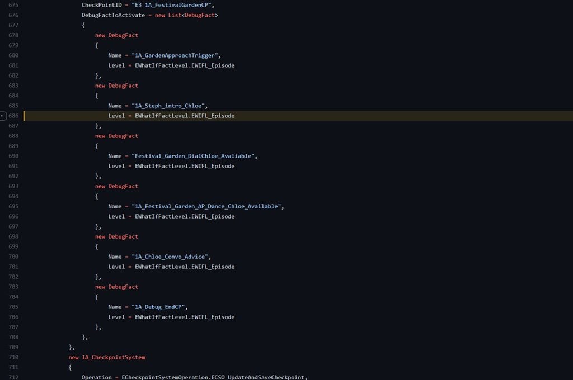Image resolution: width=573 pixels, height=380 pixels.
Task: Click the string "1A_Chloe_Convo_Advice"
Action: tap(170, 256)
